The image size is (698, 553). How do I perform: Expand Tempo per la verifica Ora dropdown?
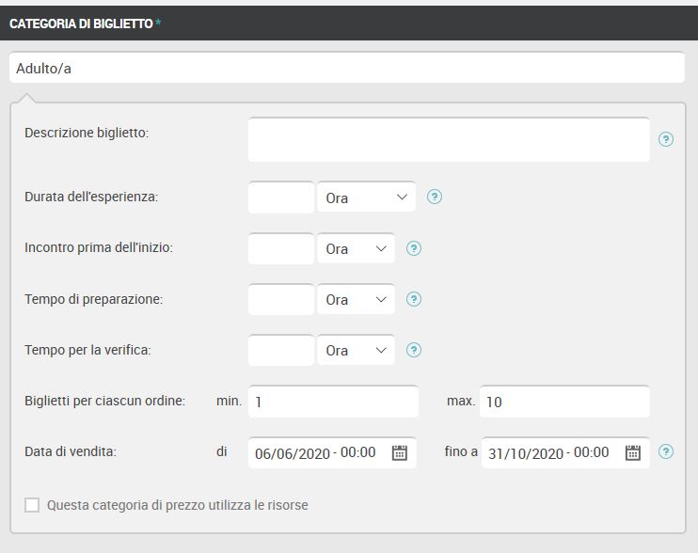pyautogui.click(x=356, y=350)
